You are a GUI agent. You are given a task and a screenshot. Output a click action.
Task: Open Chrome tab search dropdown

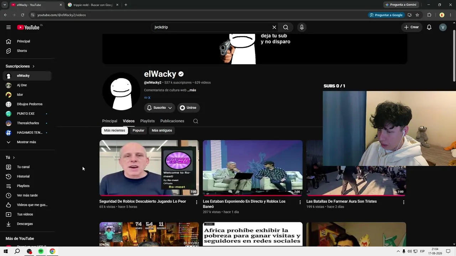point(5,5)
